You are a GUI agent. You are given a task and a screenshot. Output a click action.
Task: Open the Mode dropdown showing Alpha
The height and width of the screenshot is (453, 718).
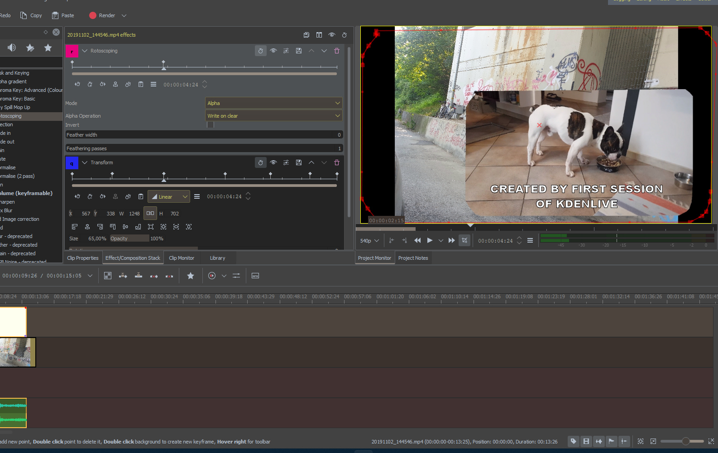tap(274, 103)
